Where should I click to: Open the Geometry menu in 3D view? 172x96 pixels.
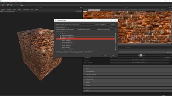click(3, 9)
